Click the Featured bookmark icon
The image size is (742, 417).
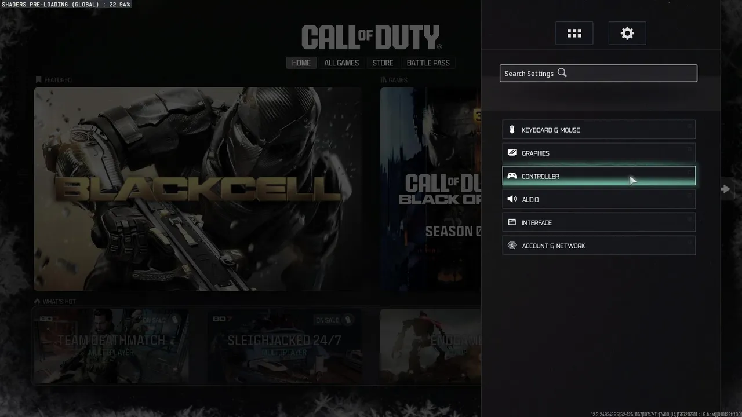coord(38,80)
